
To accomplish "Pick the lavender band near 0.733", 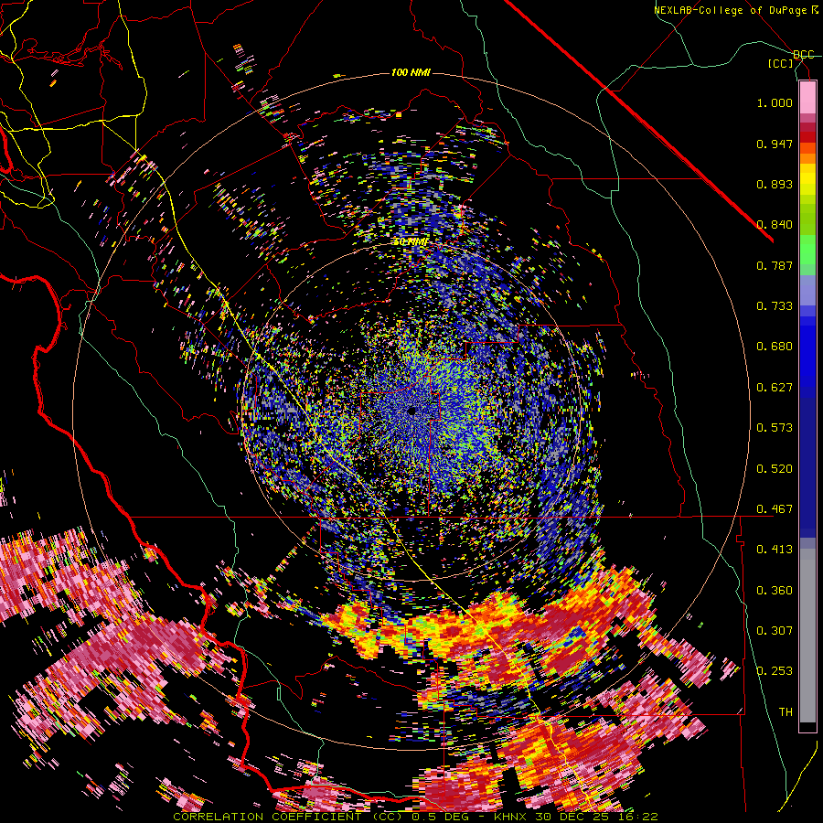I will point(807,291).
